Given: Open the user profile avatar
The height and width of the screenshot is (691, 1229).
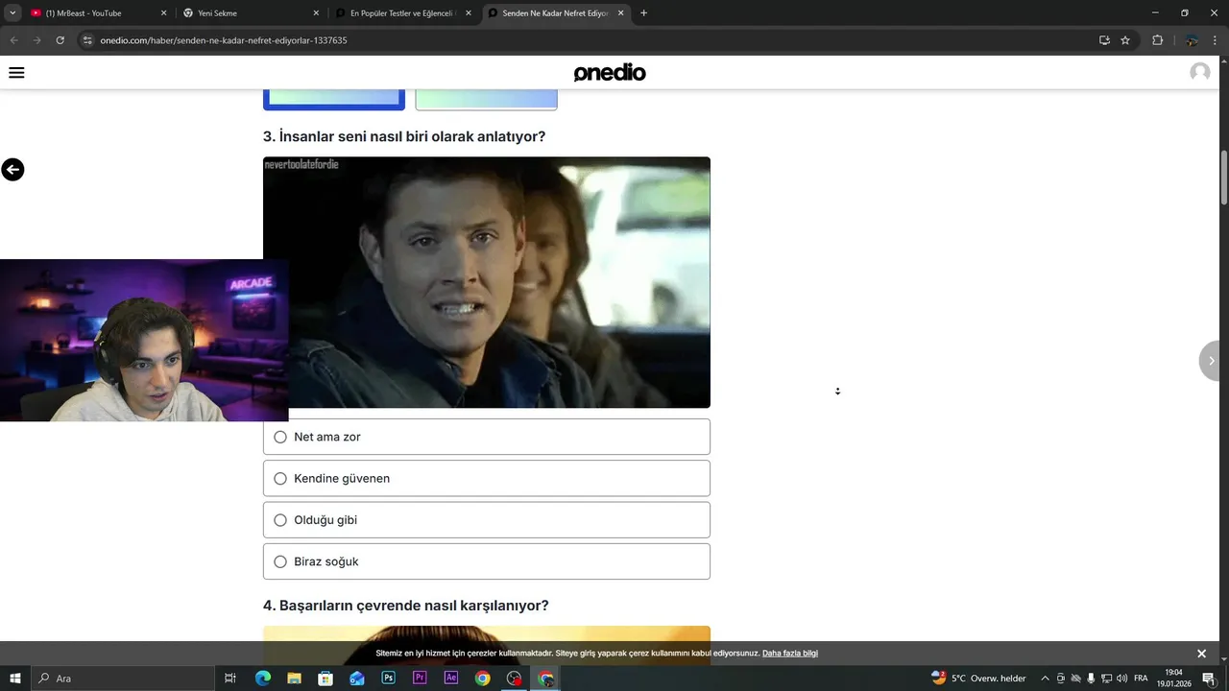Looking at the screenshot, I should click(x=1200, y=73).
